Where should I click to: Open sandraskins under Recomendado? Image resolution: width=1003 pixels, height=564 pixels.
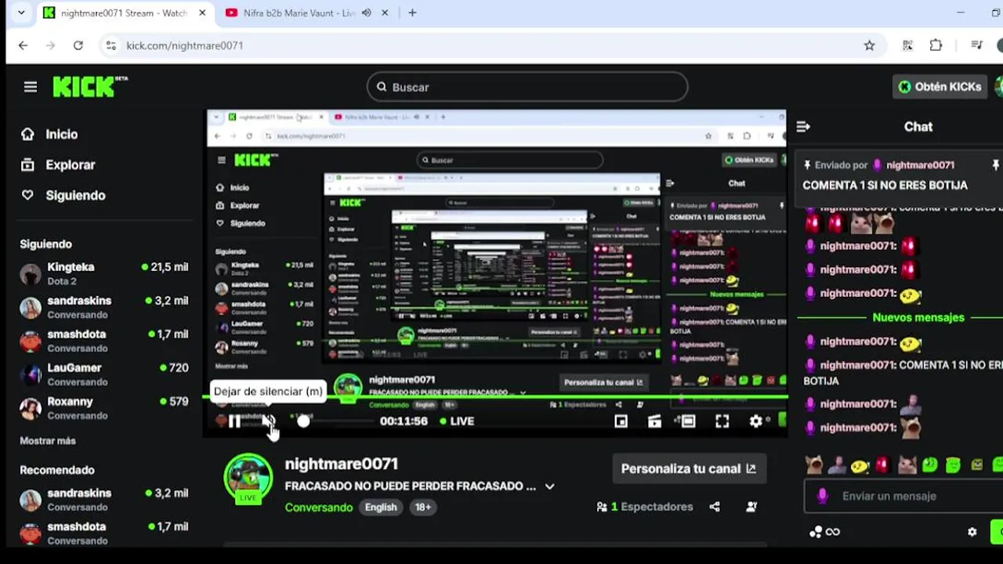coord(104,500)
